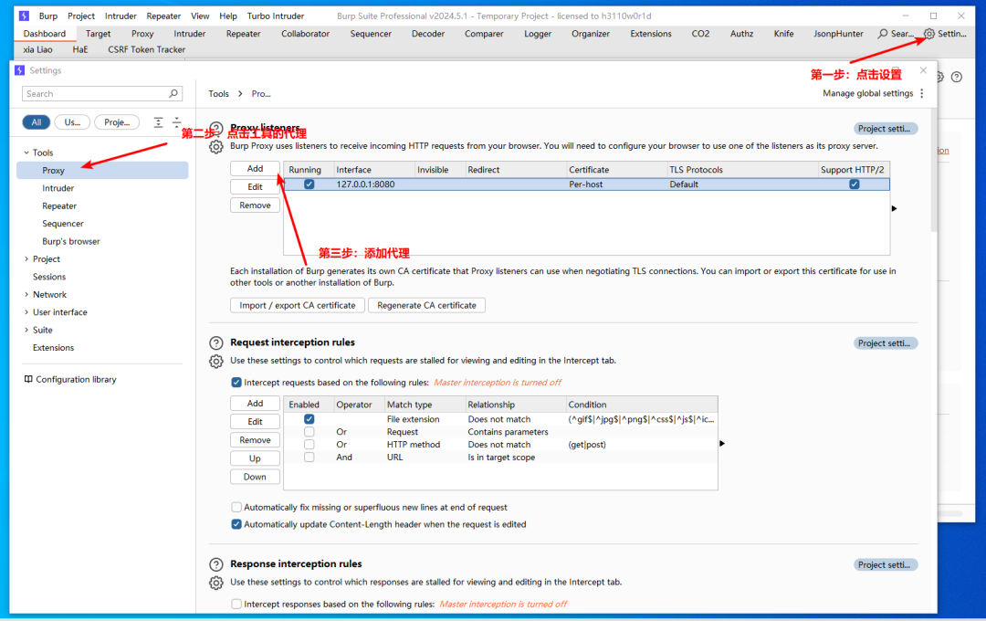Click arrow beside Proxy listeners table

[894, 208]
